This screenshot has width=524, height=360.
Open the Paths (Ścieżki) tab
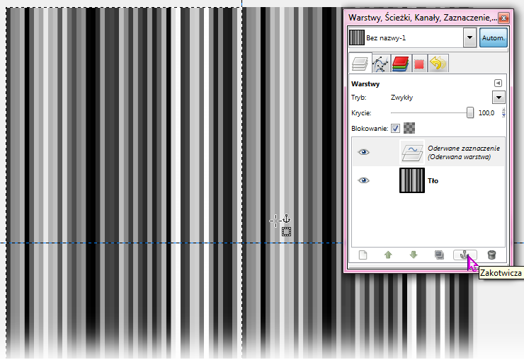382,64
